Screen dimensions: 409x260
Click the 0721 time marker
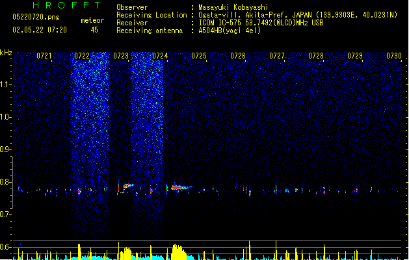click(x=44, y=56)
